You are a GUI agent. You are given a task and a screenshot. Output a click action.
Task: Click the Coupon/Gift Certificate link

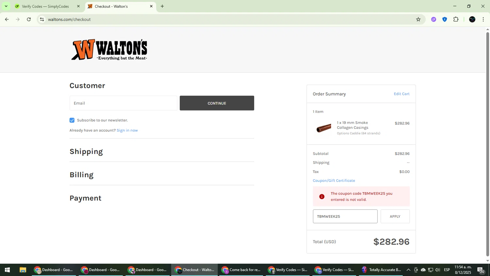334,181
